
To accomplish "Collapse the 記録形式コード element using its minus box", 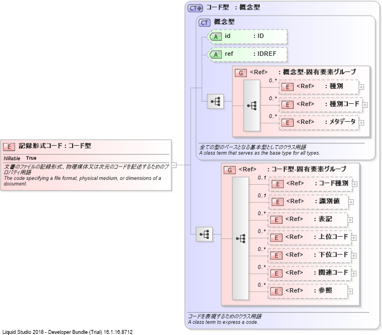I will pos(174,165).
